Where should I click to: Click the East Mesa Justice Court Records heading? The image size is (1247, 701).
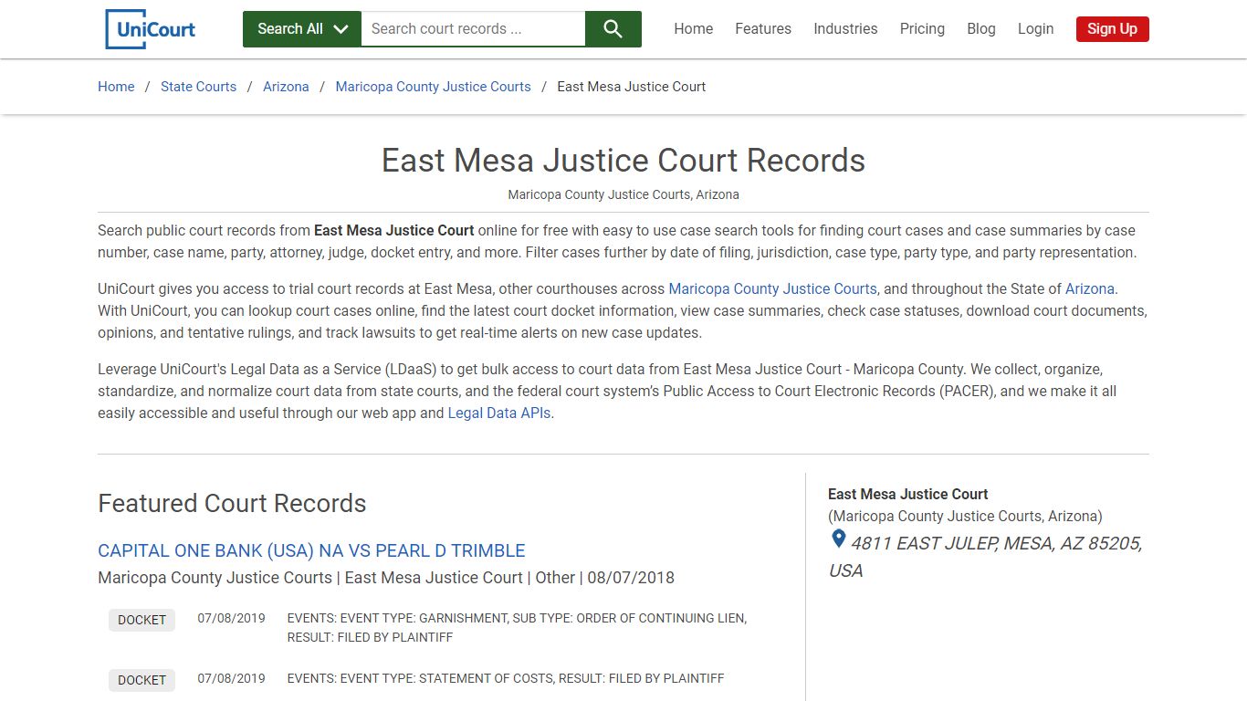pyautogui.click(x=623, y=160)
